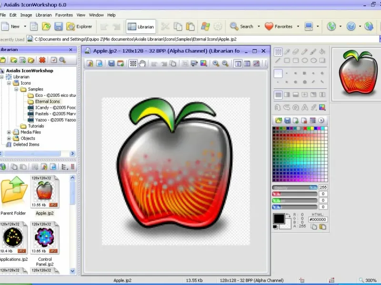Activate the hand pan tool in document toolbar
The image size is (381, 285).
142,64
